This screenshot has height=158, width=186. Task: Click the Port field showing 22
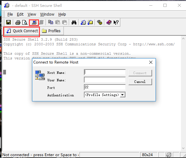click(x=105, y=87)
